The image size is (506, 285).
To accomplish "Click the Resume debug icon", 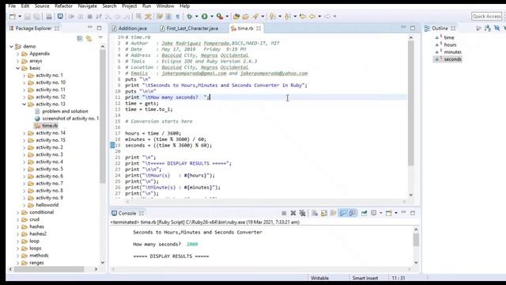I will coord(71,16).
